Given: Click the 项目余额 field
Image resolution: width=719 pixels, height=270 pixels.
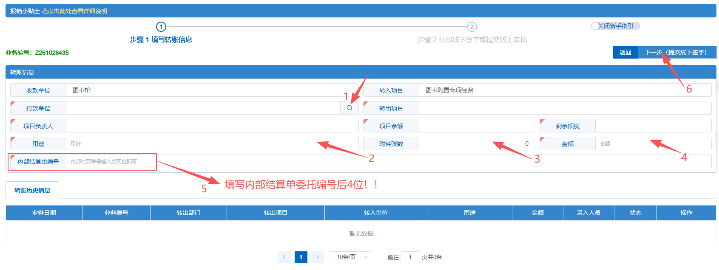Looking at the screenshot, I should tap(477, 126).
